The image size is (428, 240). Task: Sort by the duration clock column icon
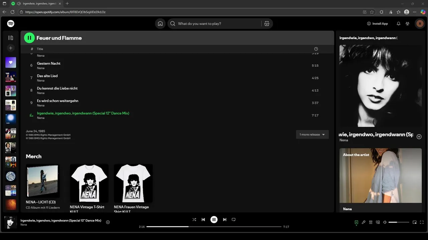316,49
